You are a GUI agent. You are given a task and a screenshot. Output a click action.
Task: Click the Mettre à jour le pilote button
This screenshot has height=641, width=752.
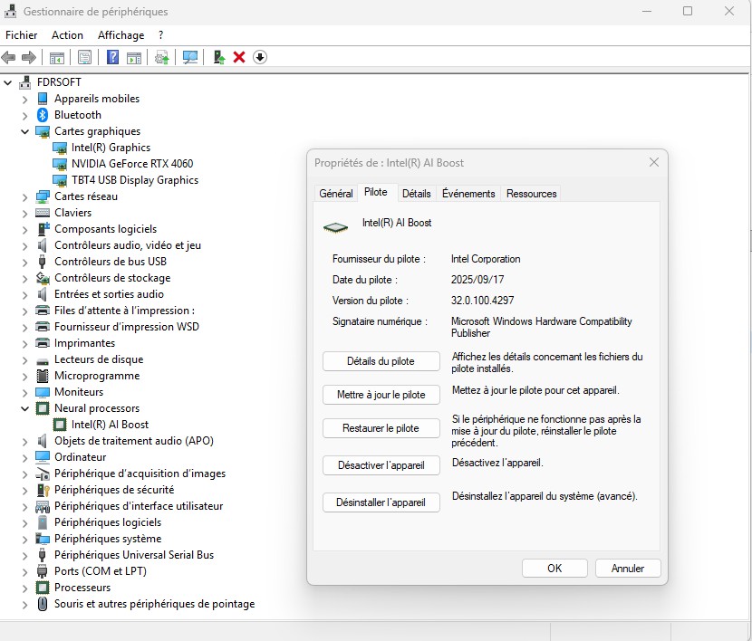coord(381,395)
